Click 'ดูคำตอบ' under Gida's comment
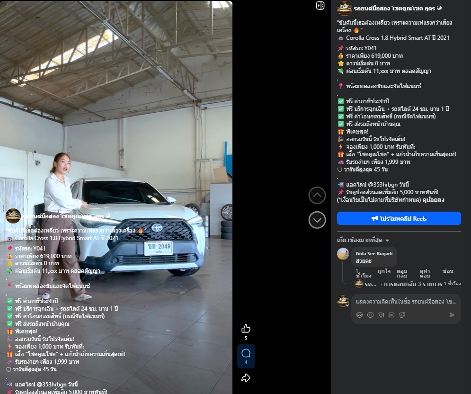Screen dimensions: 471x394 pos(425,274)
